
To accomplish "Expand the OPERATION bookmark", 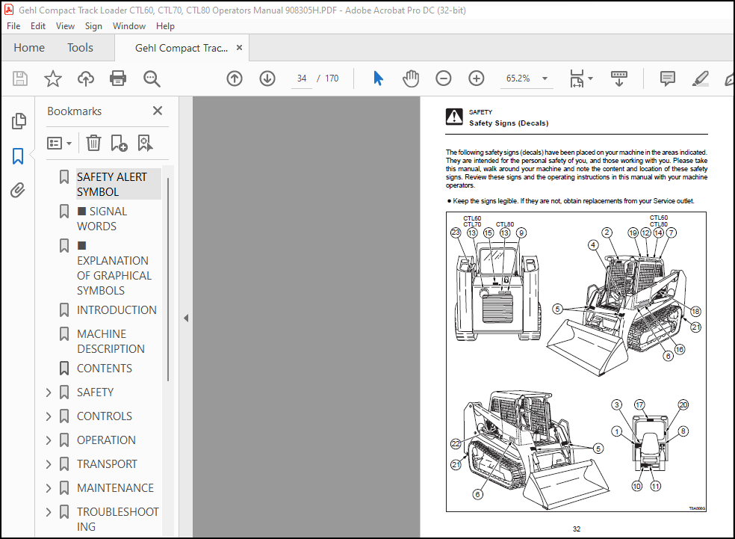I will (x=49, y=440).
